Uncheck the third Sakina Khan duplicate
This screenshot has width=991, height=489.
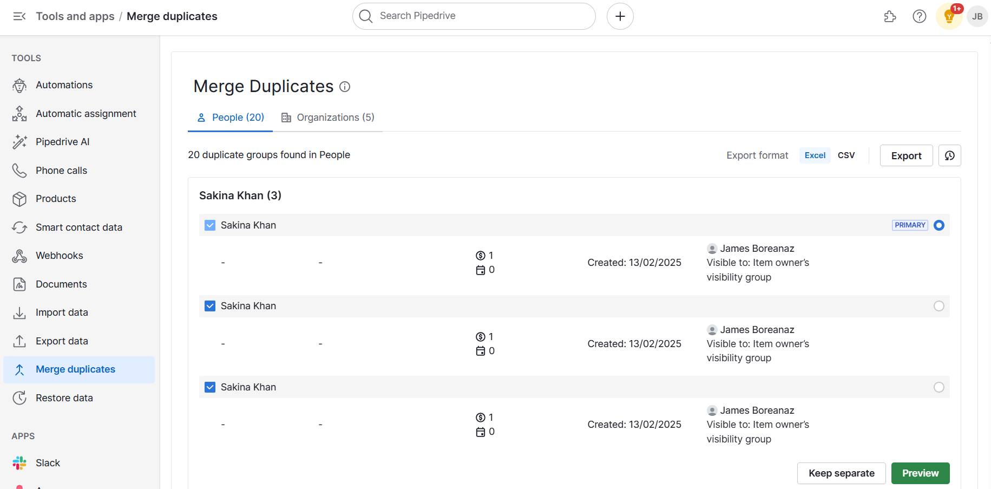(x=209, y=387)
